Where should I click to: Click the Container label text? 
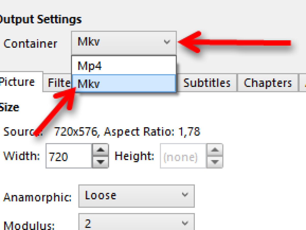[30, 43]
